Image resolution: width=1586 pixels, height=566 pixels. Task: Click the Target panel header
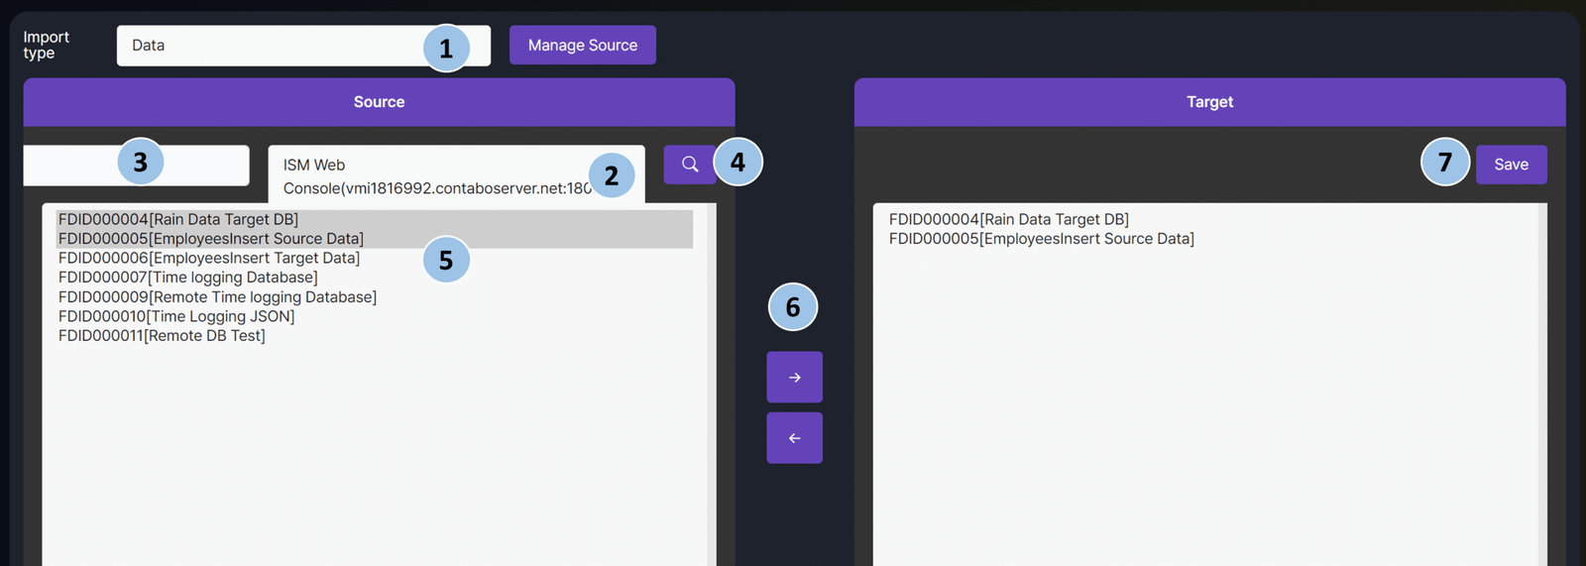coord(1209,102)
